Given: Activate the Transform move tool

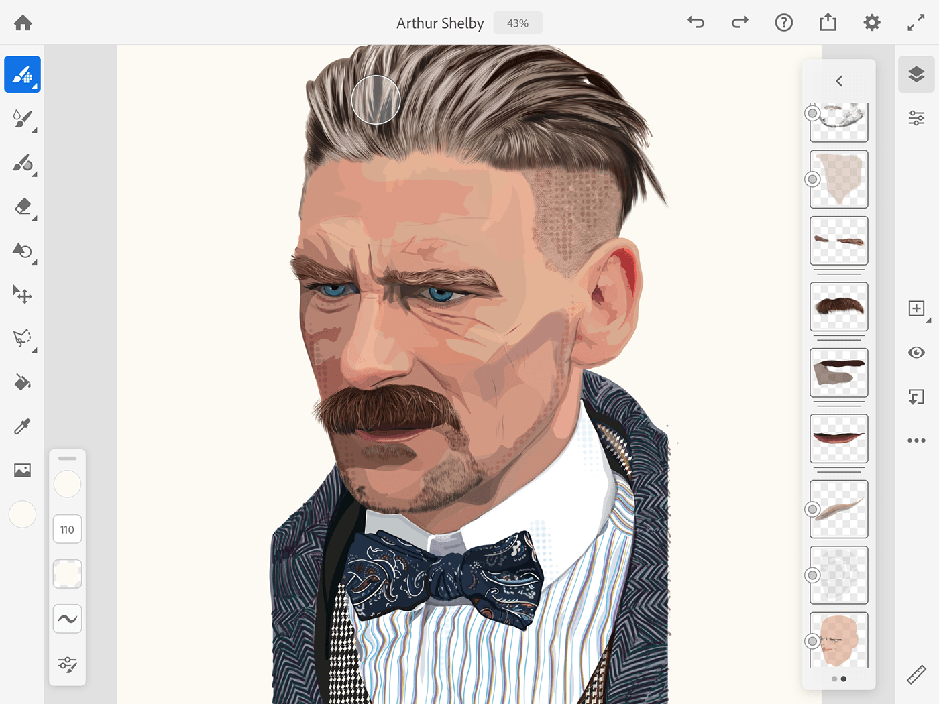Looking at the screenshot, I should [x=23, y=294].
